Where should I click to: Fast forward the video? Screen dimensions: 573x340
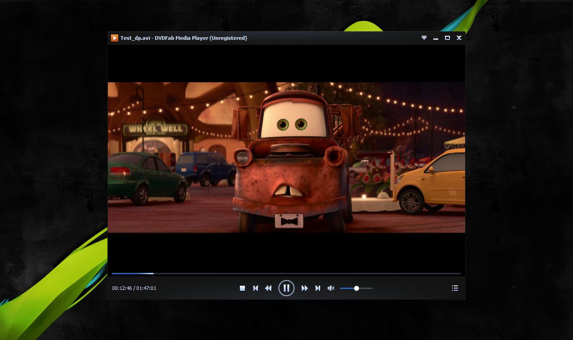tap(304, 288)
